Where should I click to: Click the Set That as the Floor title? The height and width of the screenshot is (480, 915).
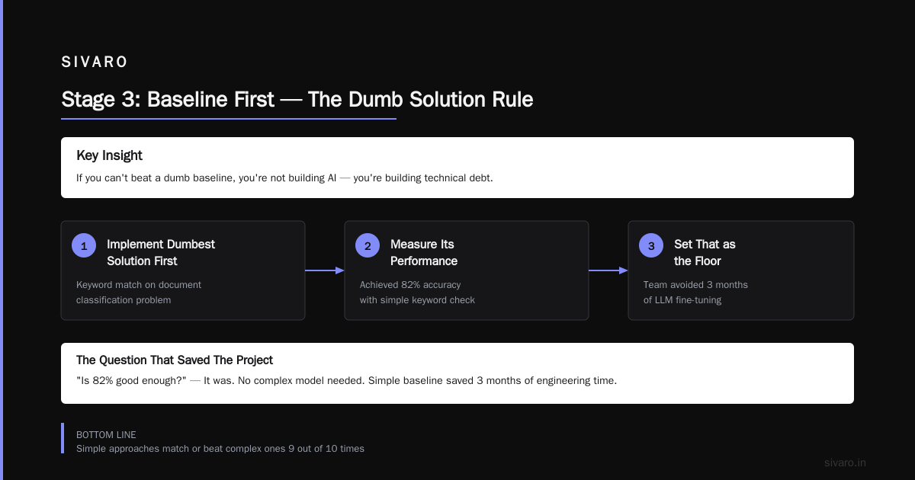[705, 252]
